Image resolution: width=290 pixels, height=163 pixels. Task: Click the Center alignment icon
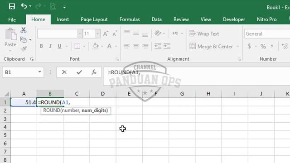pos(136,46)
